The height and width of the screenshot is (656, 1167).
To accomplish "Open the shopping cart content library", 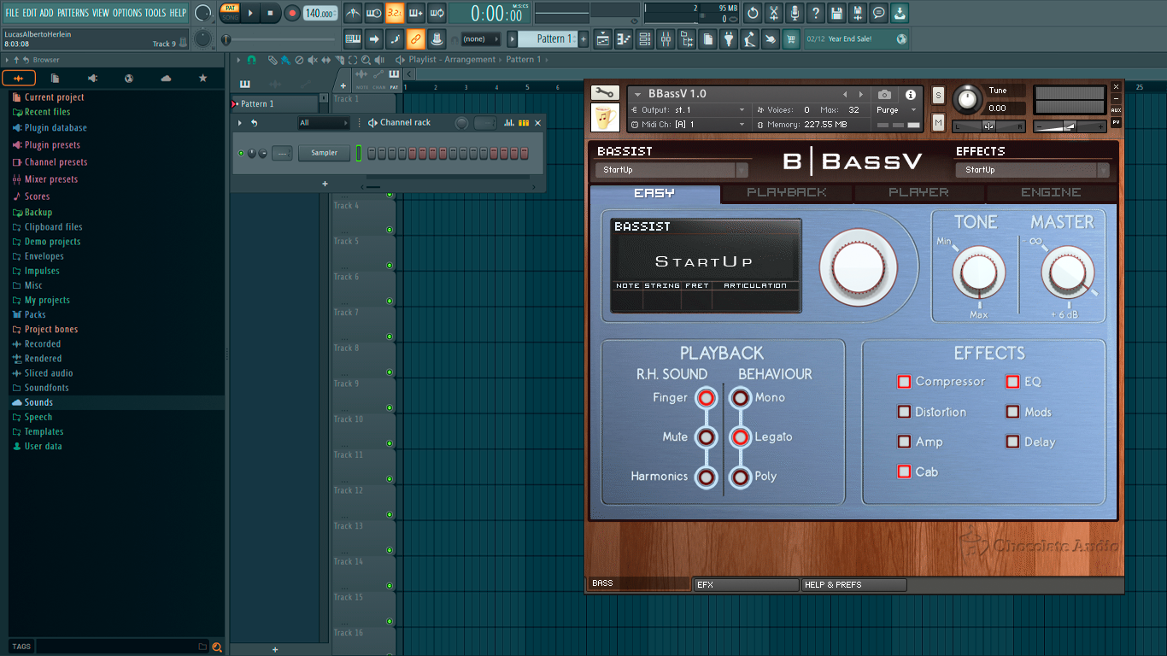I will tap(791, 38).
